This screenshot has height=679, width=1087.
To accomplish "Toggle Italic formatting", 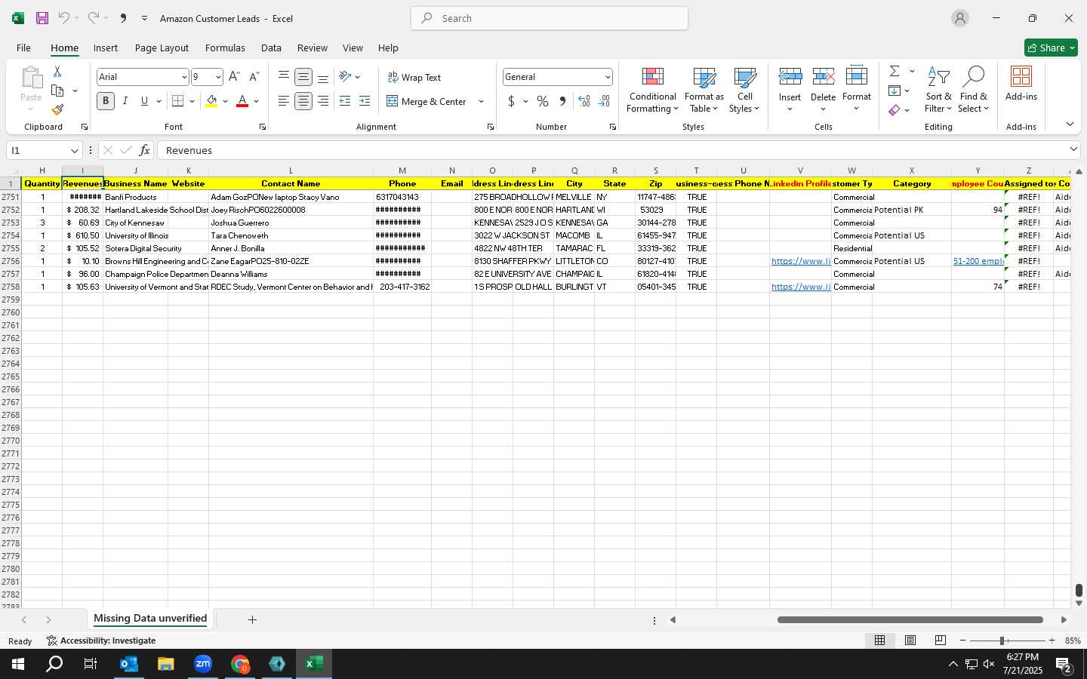I will click(x=125, y=101).
